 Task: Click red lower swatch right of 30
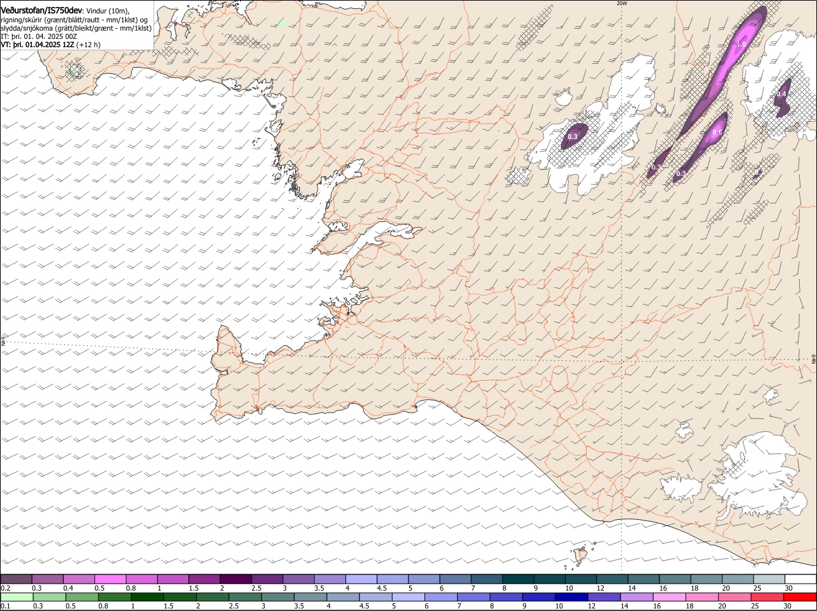click(x=799, y=597)
